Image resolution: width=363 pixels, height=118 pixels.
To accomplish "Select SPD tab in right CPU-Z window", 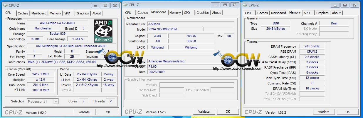I will [307, 13].
